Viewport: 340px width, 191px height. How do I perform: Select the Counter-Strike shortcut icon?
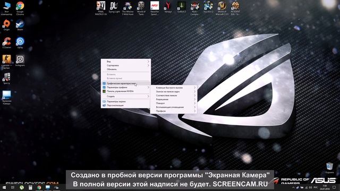pyautogui.click(x=6, y=62)
